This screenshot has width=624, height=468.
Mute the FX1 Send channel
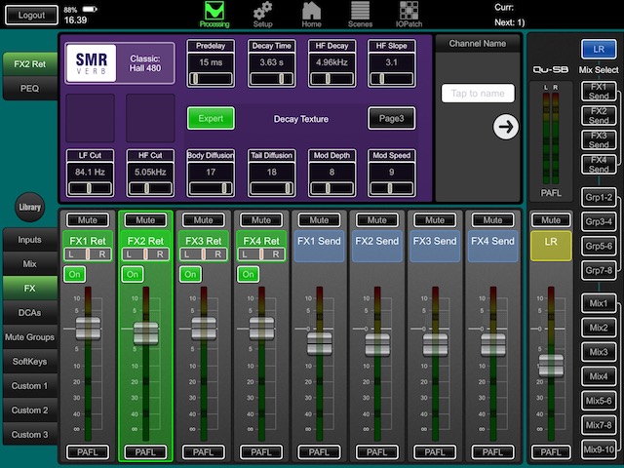point(319,220)
